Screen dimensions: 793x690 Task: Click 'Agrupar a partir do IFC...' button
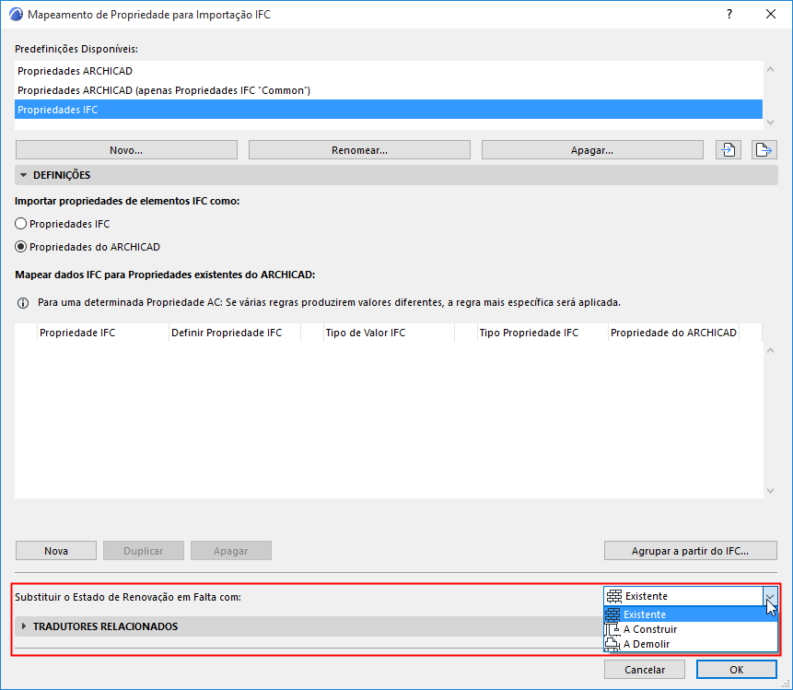[691, 550]
